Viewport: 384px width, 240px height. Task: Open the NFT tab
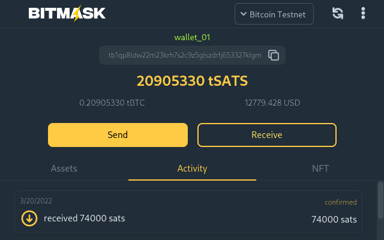click(x=320, y=169)
